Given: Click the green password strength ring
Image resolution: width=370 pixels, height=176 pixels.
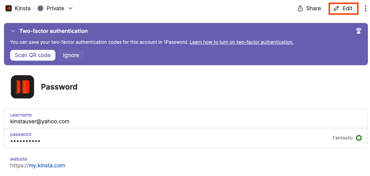Looking at the screenshot, I should 359,138.
